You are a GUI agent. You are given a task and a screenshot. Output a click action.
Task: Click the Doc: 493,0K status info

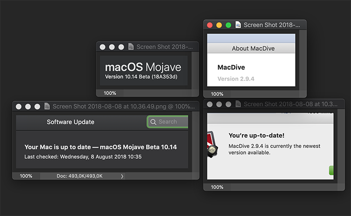click(79, 176)
